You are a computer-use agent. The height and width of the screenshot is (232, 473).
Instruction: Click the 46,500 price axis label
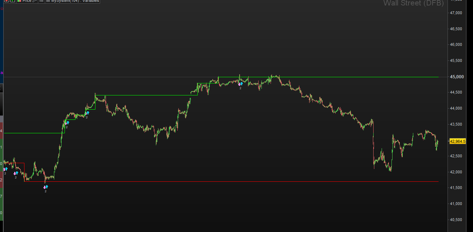point(456,29)
